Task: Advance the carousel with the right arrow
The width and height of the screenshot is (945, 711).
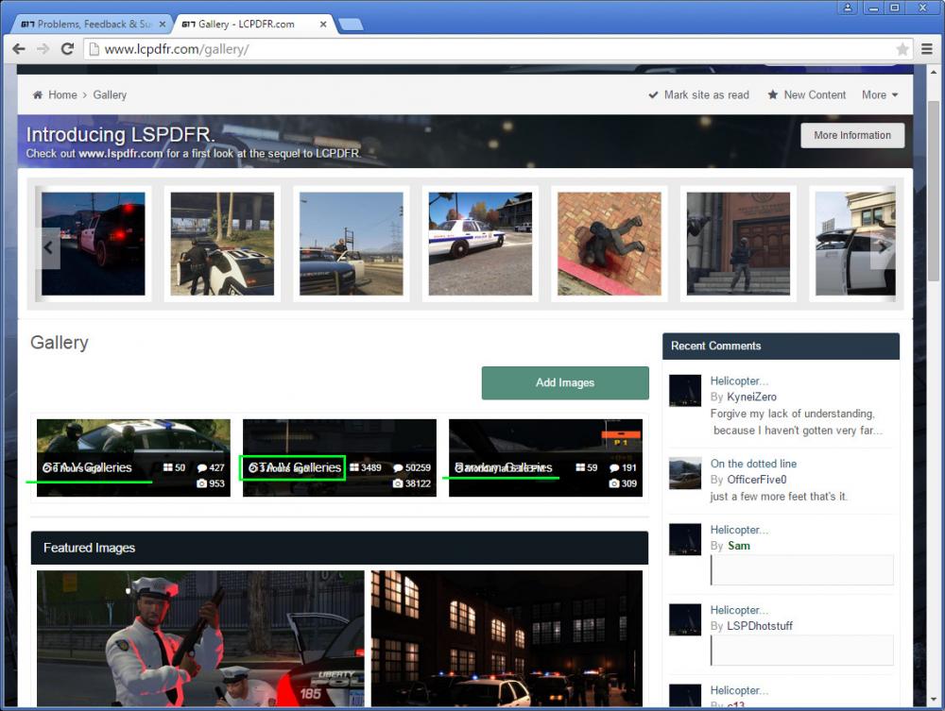Action: tap(882, 246)
